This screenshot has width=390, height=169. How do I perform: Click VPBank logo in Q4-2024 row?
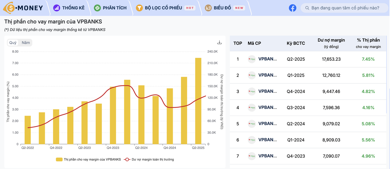click(252, 91)
